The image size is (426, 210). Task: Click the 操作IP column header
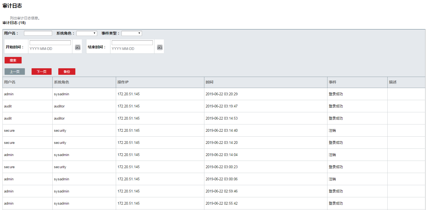click(x=123, y=82)
